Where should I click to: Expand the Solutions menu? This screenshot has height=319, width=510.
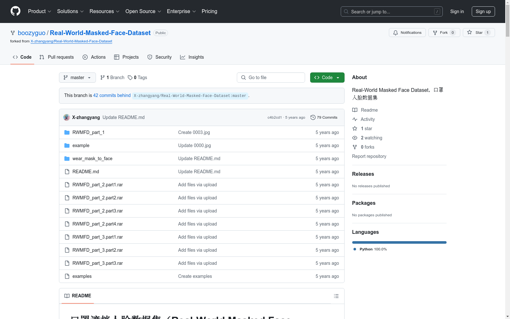[x=70, y=11]
